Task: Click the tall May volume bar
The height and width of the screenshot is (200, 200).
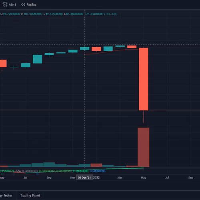Action: pos(144,147)
